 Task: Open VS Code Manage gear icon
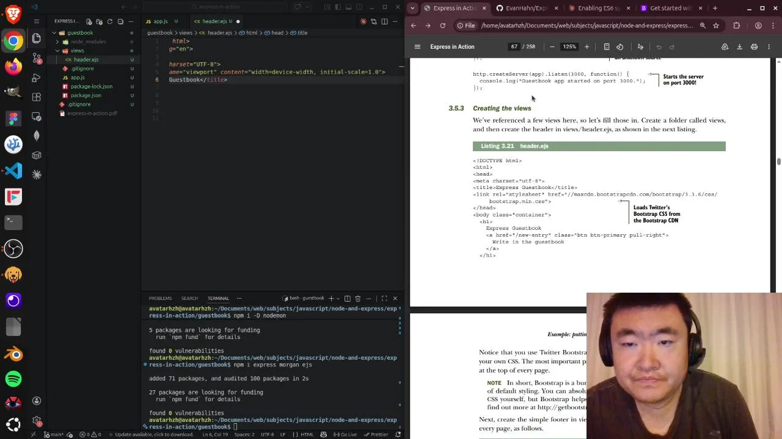pos(37,421)
